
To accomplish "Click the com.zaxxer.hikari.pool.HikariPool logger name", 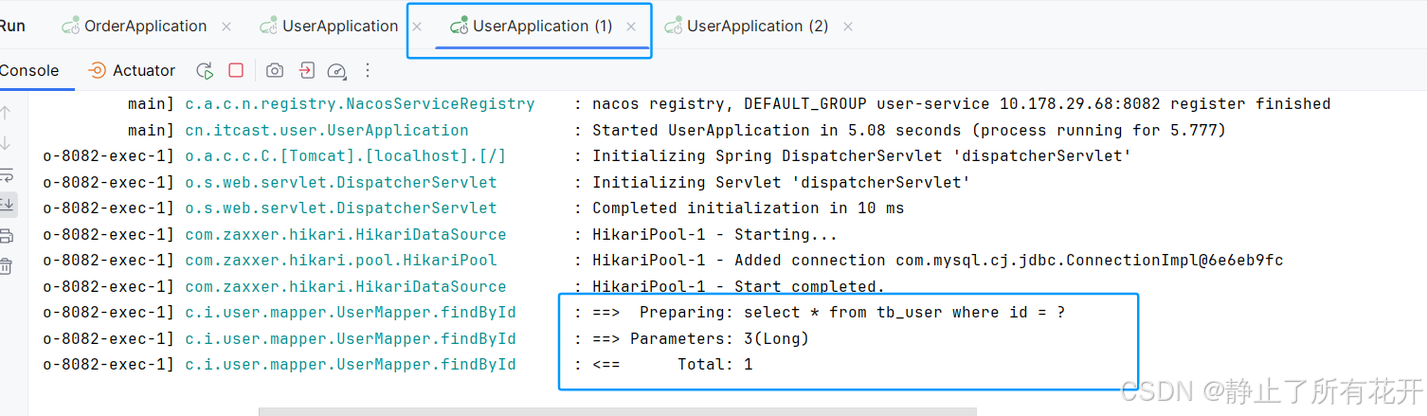I will coord(341,261).
